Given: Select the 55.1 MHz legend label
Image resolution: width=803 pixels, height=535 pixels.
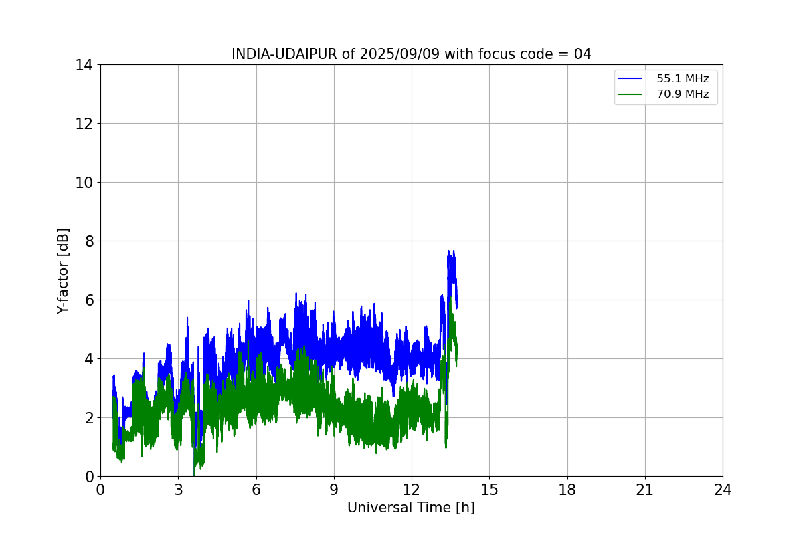Looking at the screenshot, I should pos(682,79).
